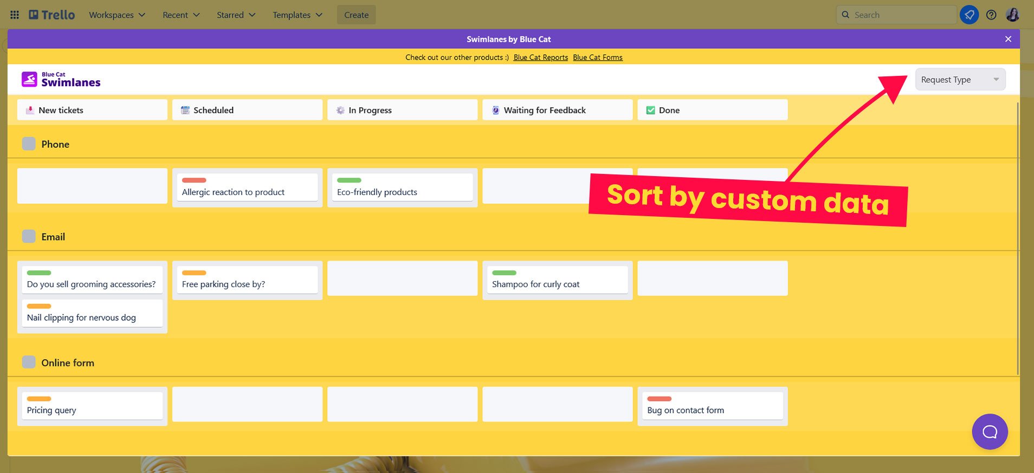1034x473 pixels.
Task: Open the Bug on contact form card
Action: pos(712,406)
